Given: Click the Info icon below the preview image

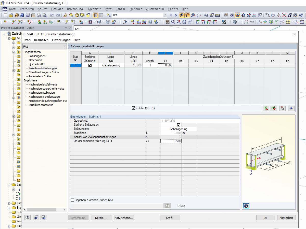Looking at the screenshot, I should [246, 206].
